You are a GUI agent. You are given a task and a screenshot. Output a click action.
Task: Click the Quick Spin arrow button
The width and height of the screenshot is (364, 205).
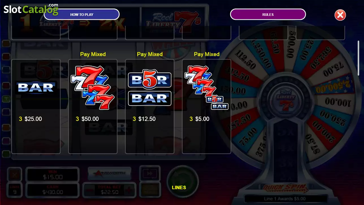pos(285,187)
